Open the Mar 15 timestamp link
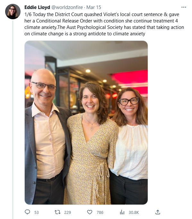 pos(94,7)
